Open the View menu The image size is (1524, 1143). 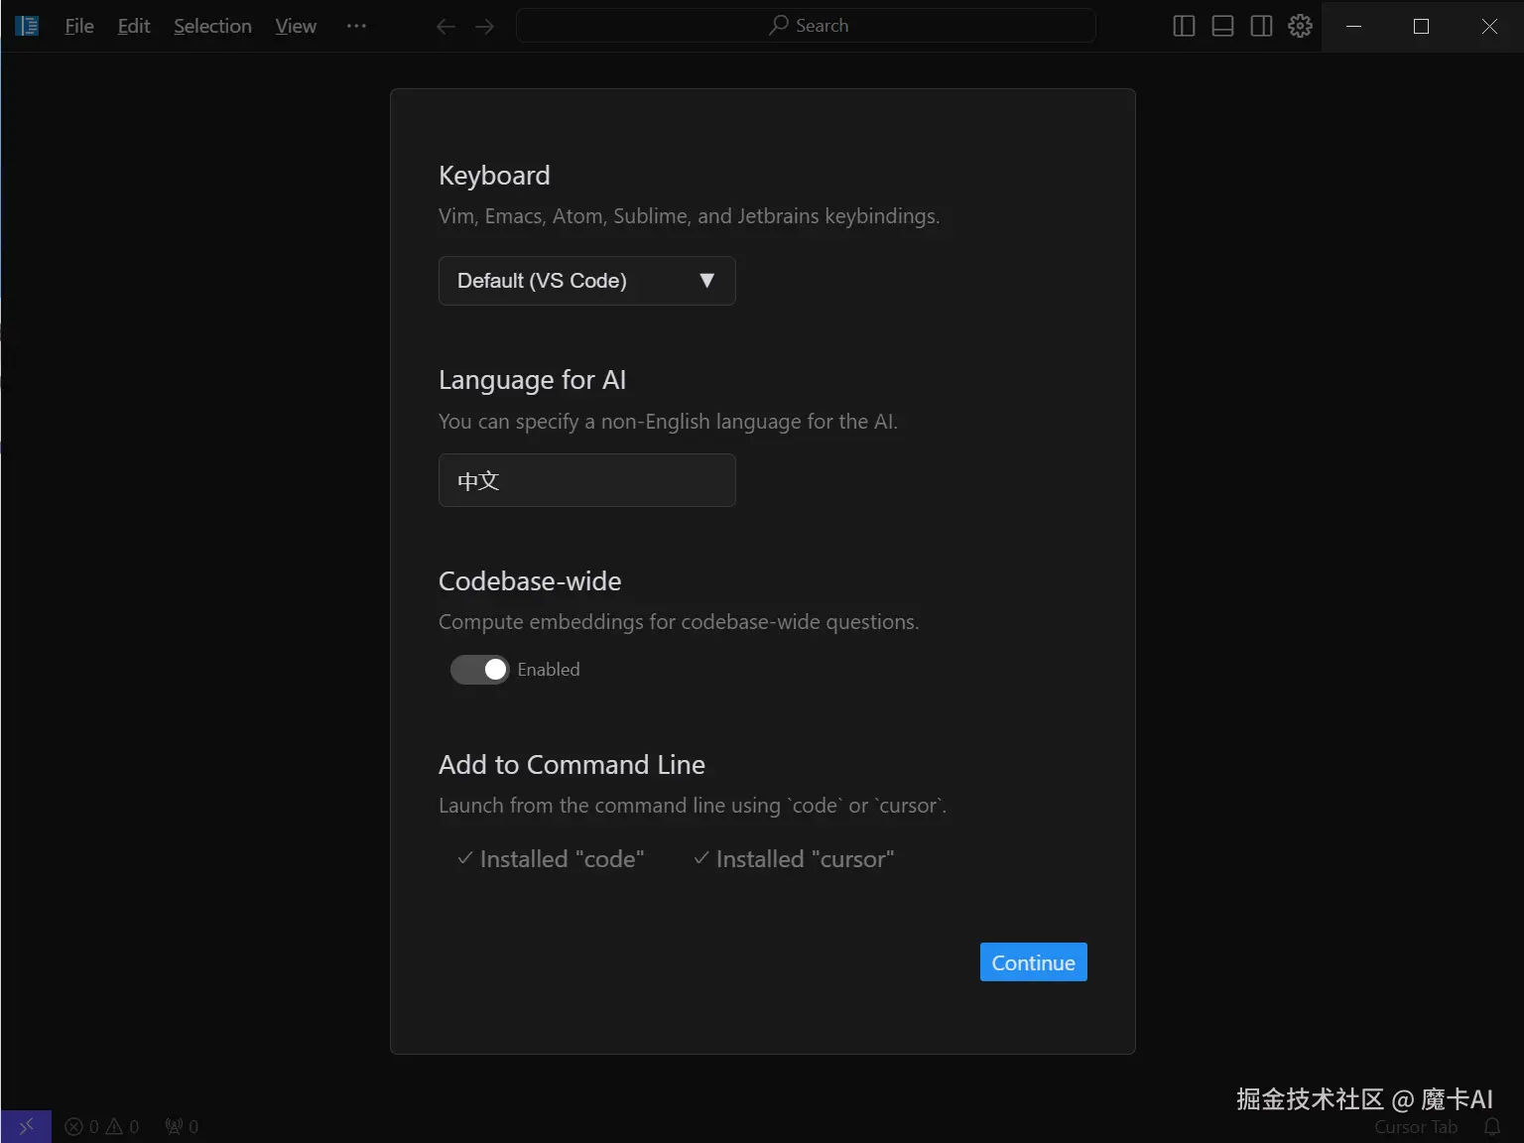(x=296, y=26)
